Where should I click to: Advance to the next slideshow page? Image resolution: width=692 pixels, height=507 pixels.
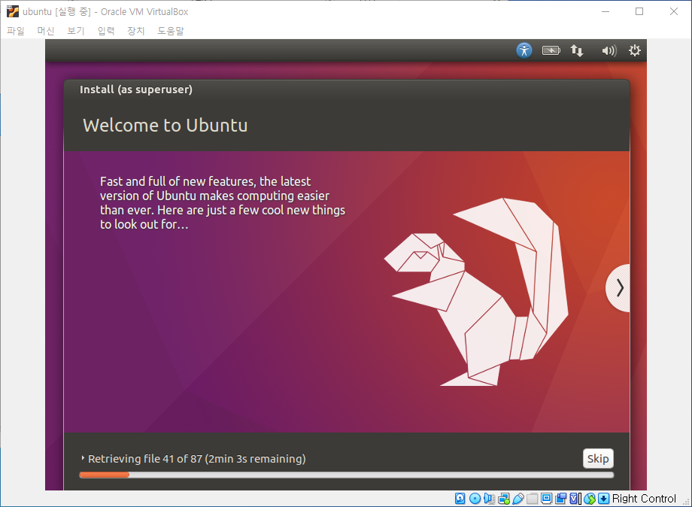click(x=619, y=288)
